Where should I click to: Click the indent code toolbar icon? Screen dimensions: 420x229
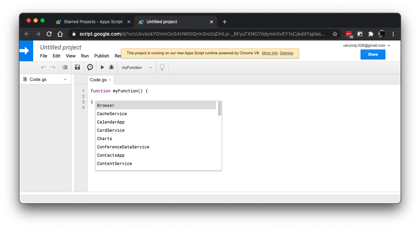[65, 67]
